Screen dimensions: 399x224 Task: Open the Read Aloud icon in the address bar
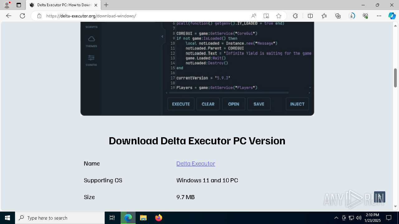coord(254,16)
